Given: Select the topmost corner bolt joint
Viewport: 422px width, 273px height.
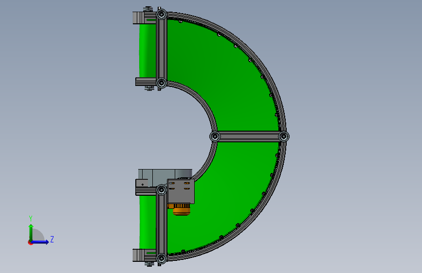Looking at the screenshot, I should (x=162, y=14).
